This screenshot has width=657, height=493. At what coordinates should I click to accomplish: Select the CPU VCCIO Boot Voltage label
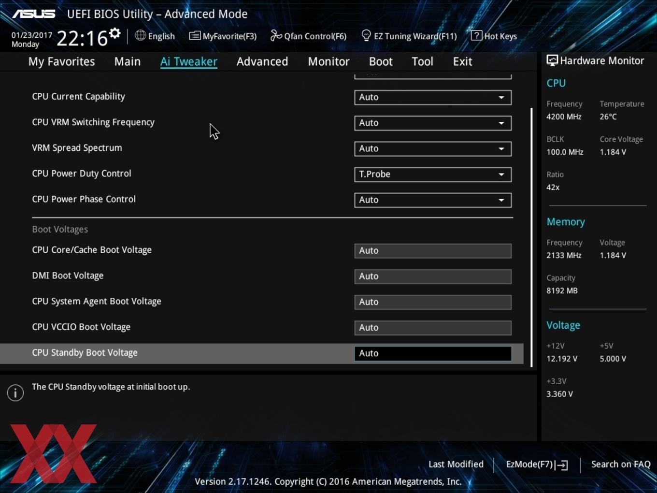click(81, 327)
